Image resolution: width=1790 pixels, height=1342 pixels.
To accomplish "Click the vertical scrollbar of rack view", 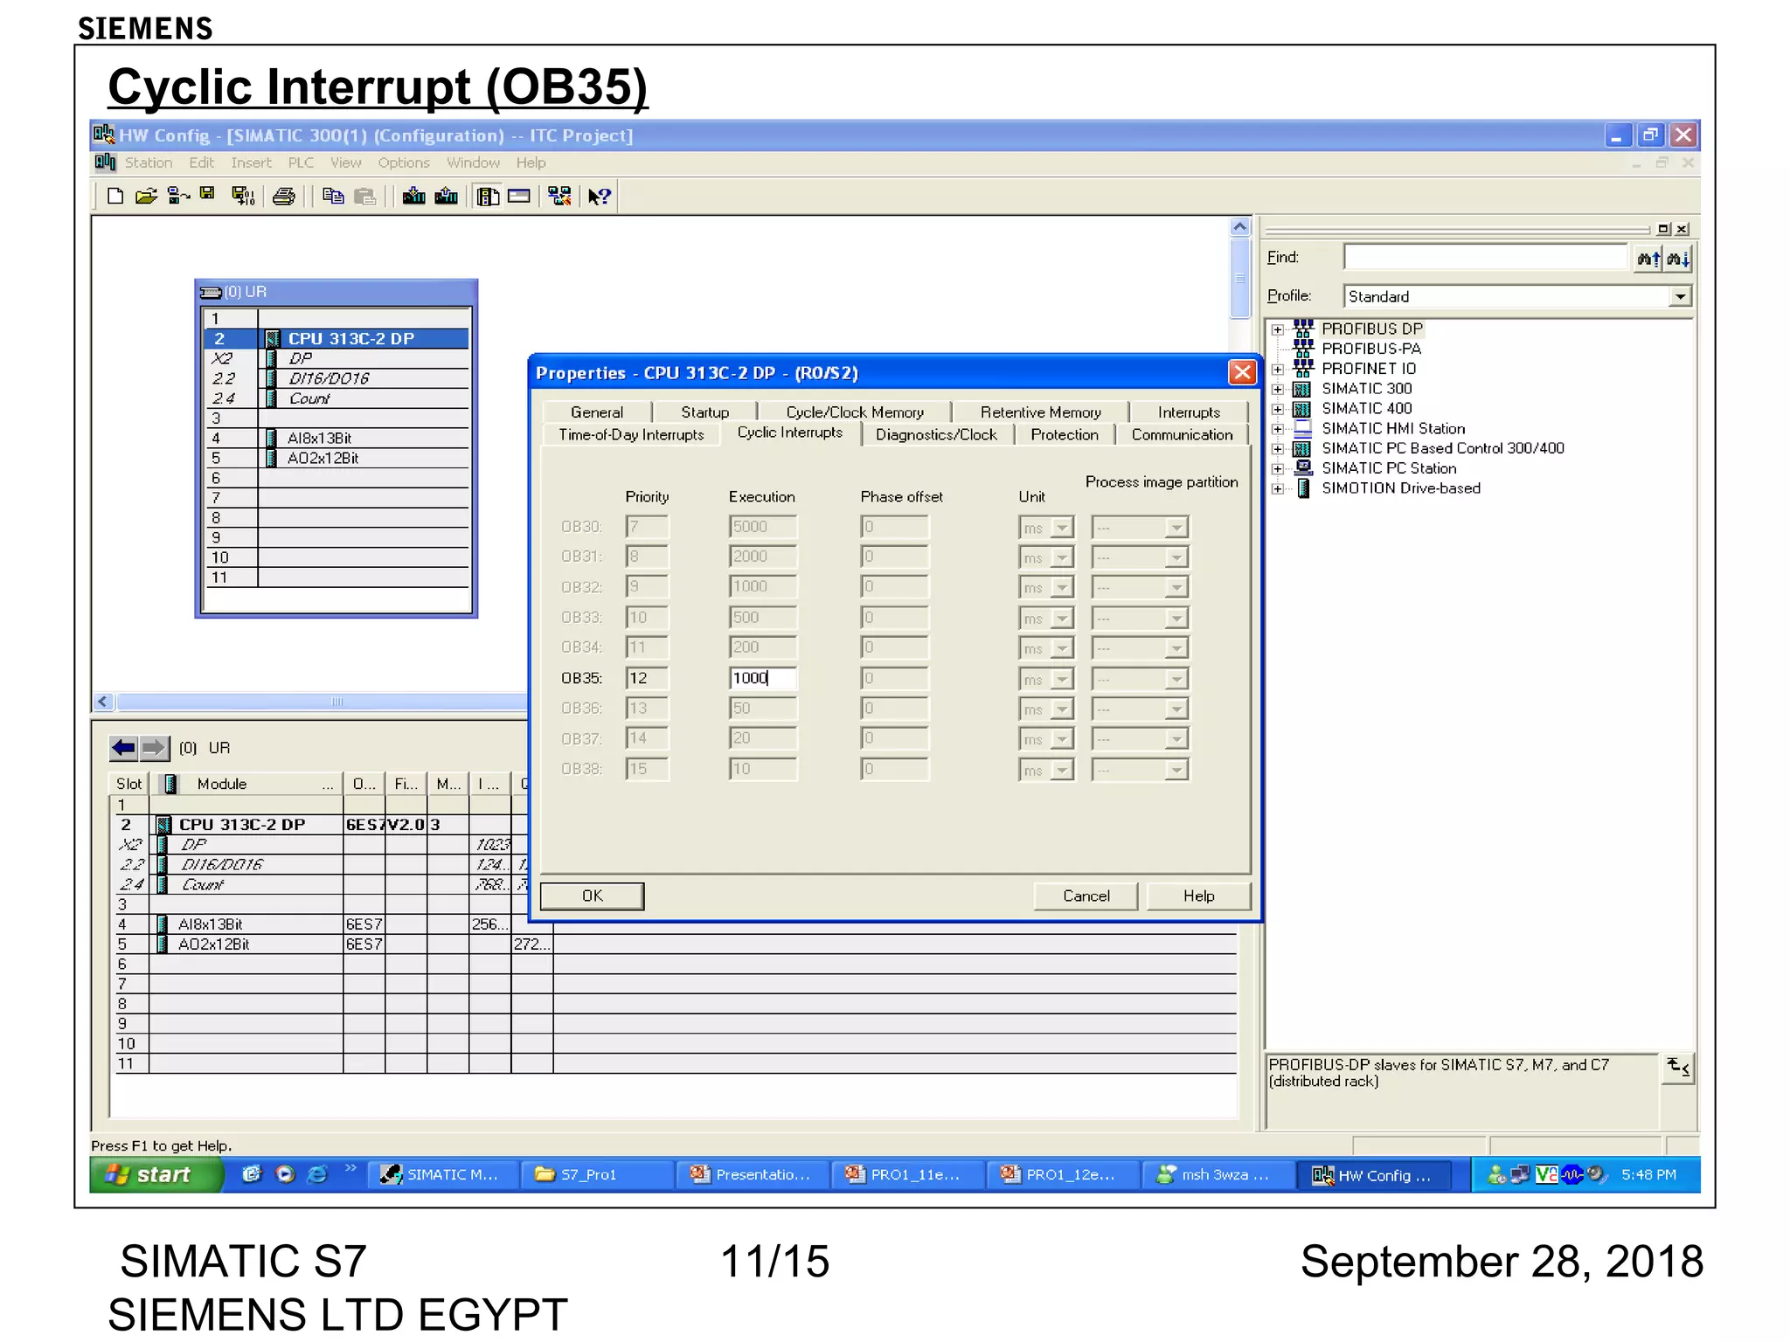I will click(x=1239, y=280).
